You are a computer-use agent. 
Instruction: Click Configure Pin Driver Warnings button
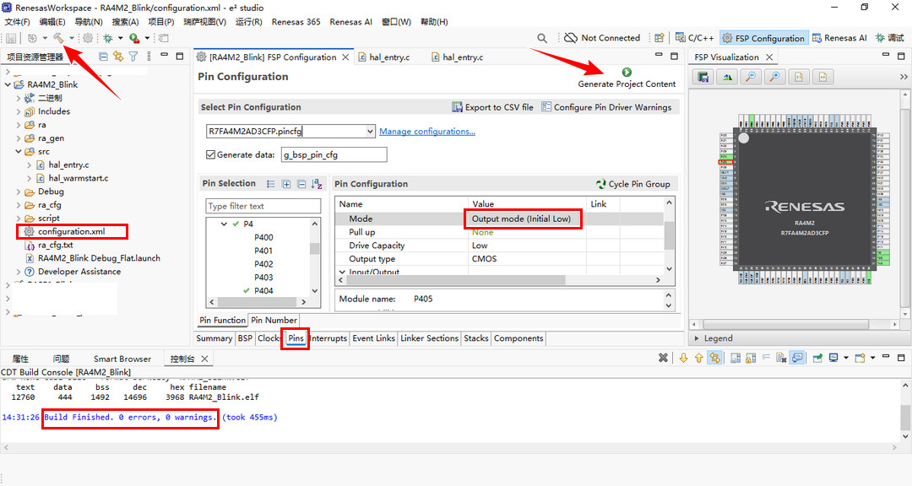tap(606, 107)
